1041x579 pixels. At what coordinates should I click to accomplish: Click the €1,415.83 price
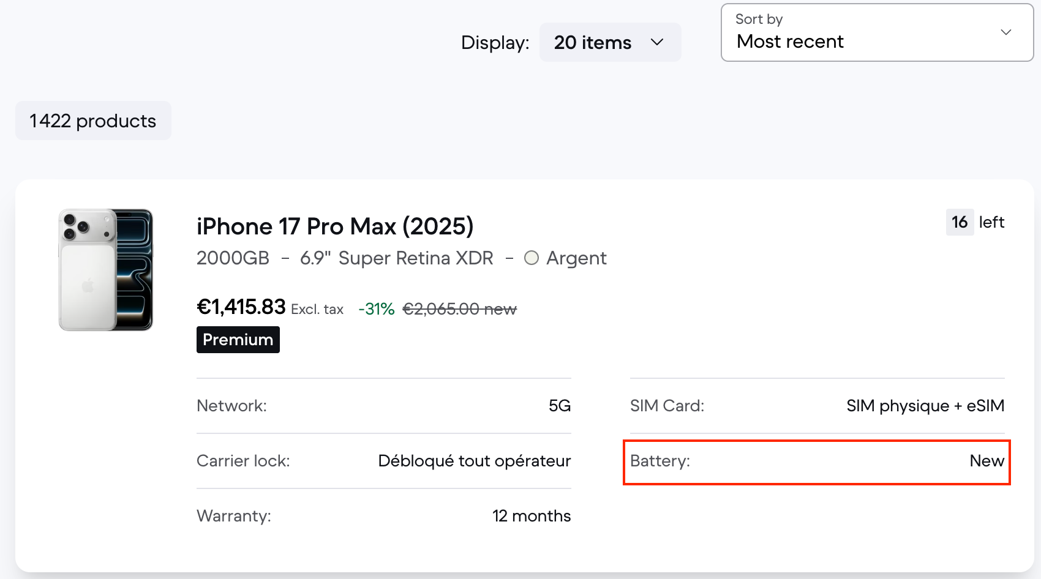pos(241,307)
